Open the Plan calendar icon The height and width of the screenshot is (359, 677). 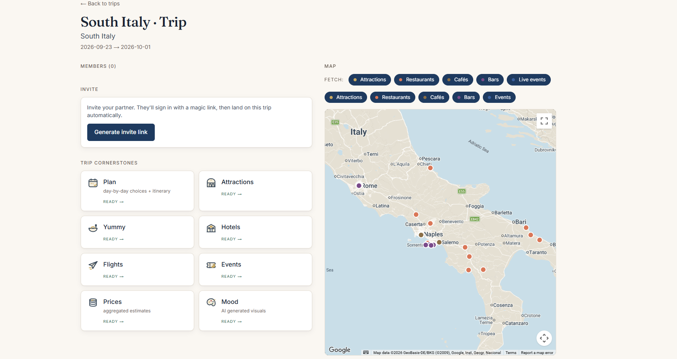tap(93, 183)
